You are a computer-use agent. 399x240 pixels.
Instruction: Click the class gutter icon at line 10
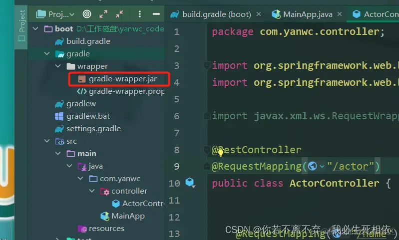190,183
